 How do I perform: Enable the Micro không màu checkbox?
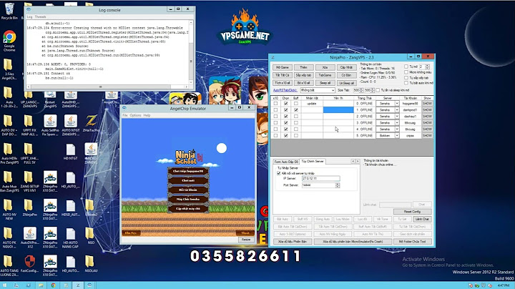406,72
